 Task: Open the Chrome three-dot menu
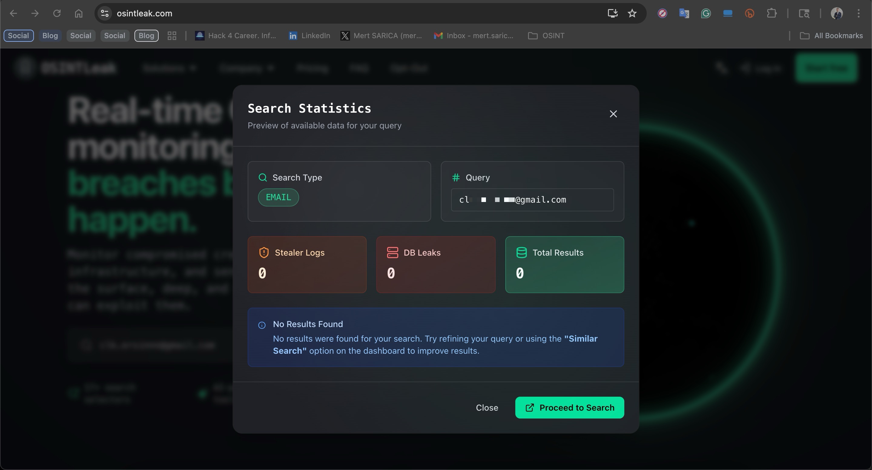858,14
